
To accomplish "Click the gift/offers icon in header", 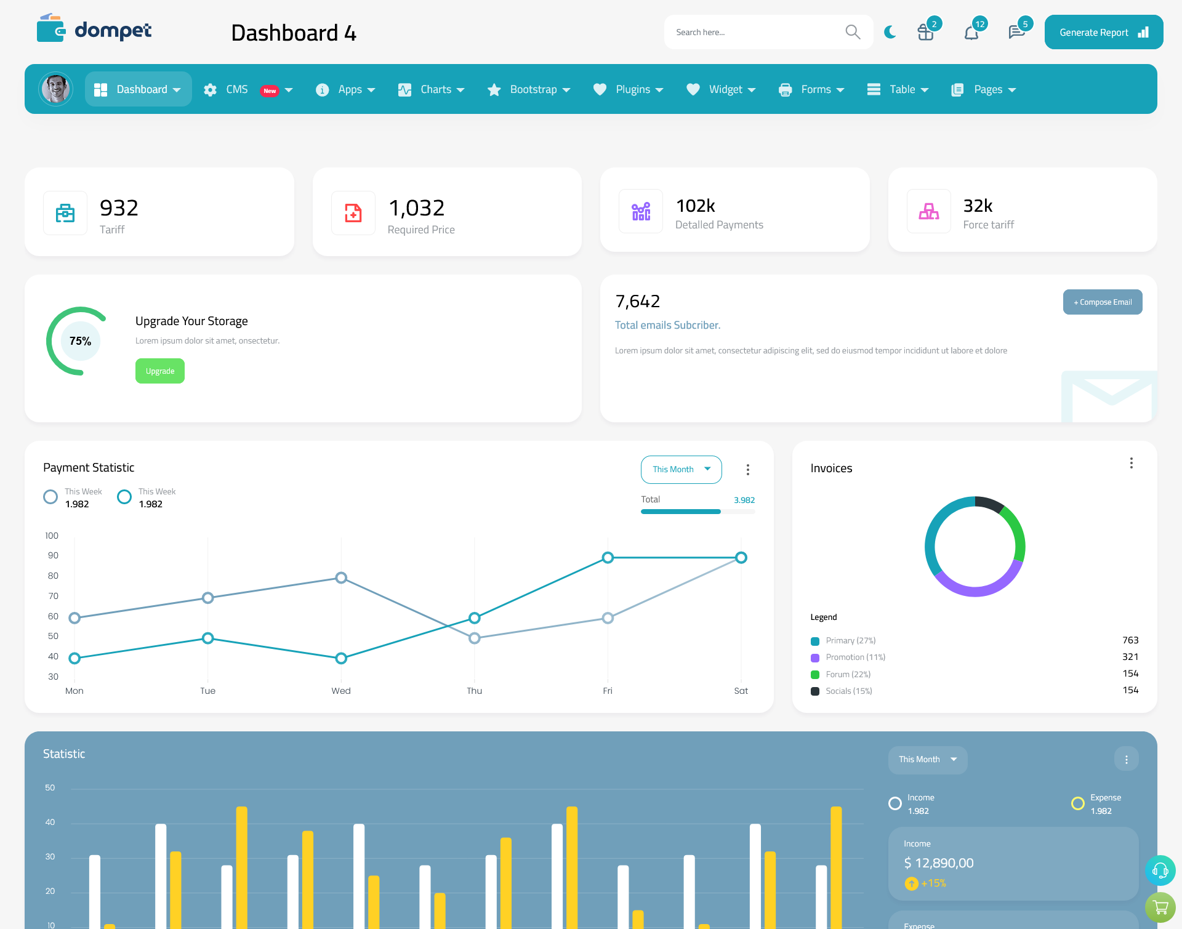I will coord(926,31).
